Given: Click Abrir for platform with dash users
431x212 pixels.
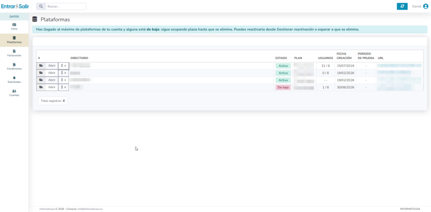Looking at the screenshot, I should tap(52, 80).
